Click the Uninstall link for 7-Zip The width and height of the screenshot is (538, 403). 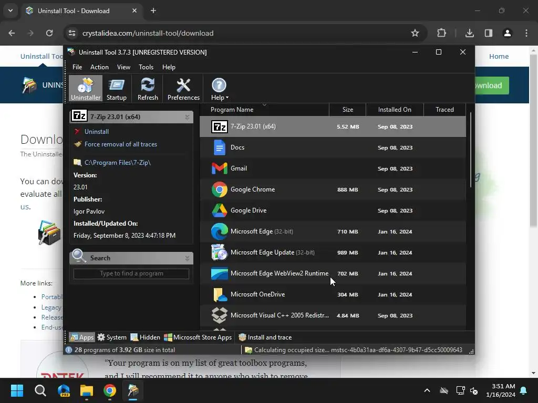97,132
